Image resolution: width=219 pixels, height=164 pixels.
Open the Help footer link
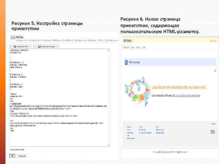128,135
